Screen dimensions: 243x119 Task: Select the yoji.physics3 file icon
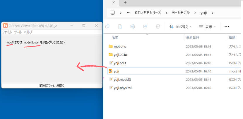pyautogui.click(x=111, y=88)
